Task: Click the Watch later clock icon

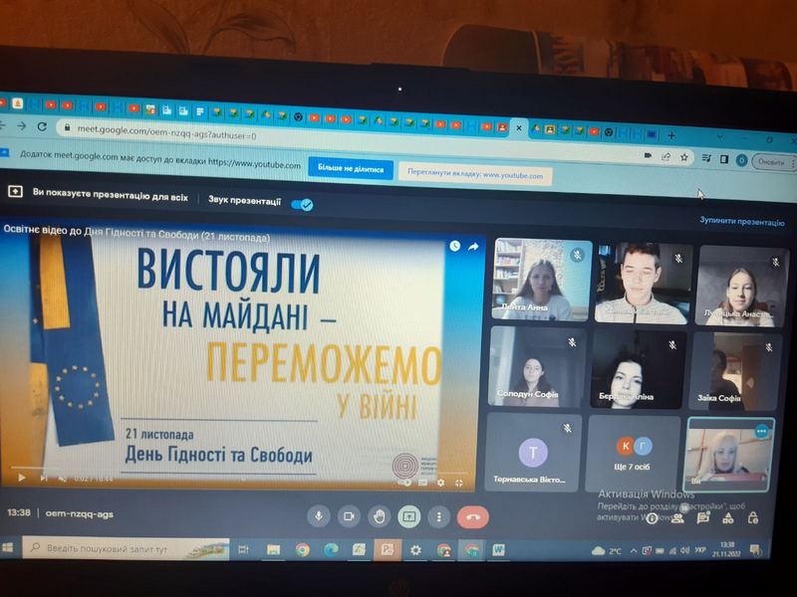Action: coord(455,246)
